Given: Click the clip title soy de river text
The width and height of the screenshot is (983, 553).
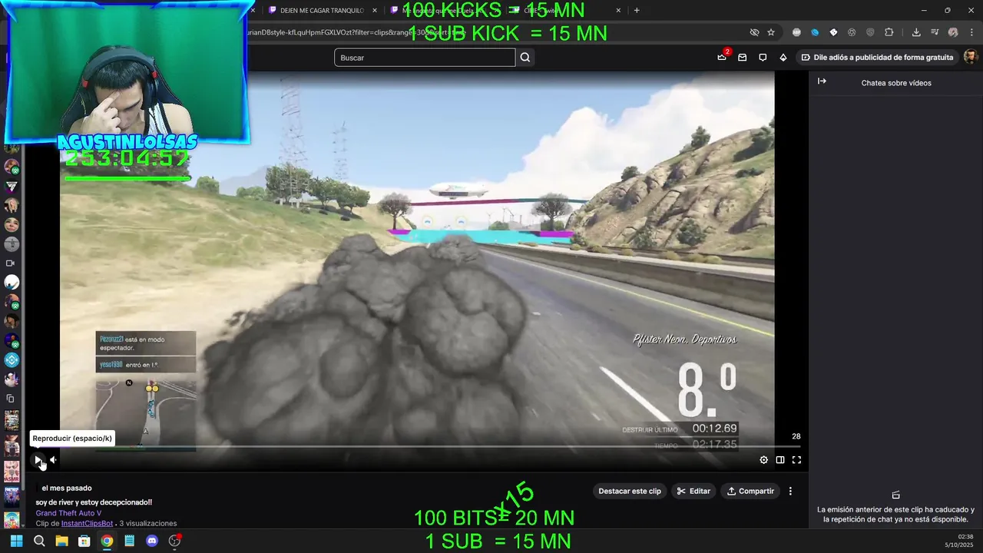Looking at the screenshot, I should (94, 502).
